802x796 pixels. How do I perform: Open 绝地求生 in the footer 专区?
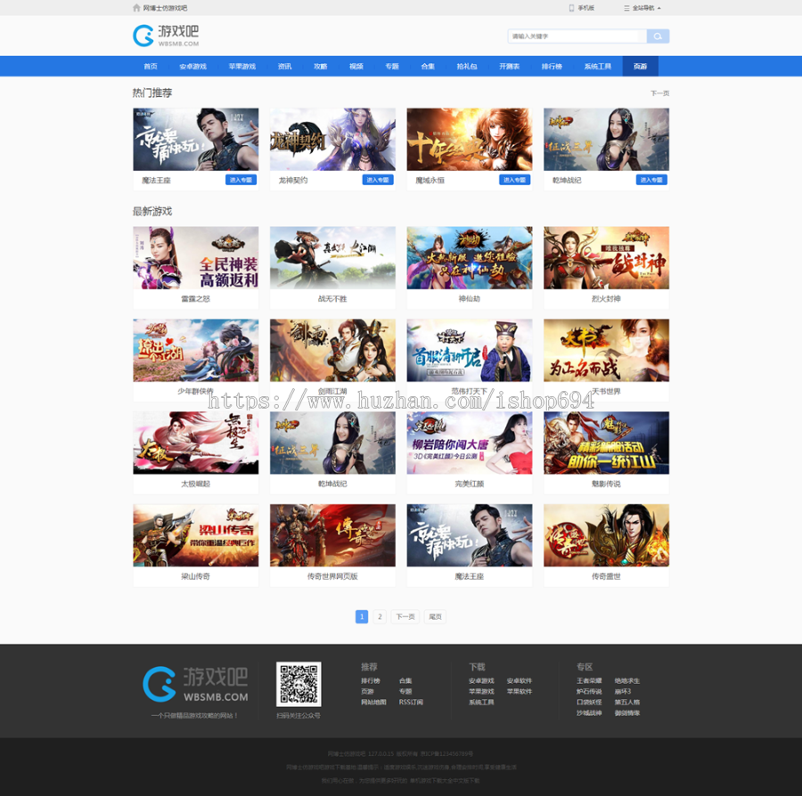click(627, 680)
